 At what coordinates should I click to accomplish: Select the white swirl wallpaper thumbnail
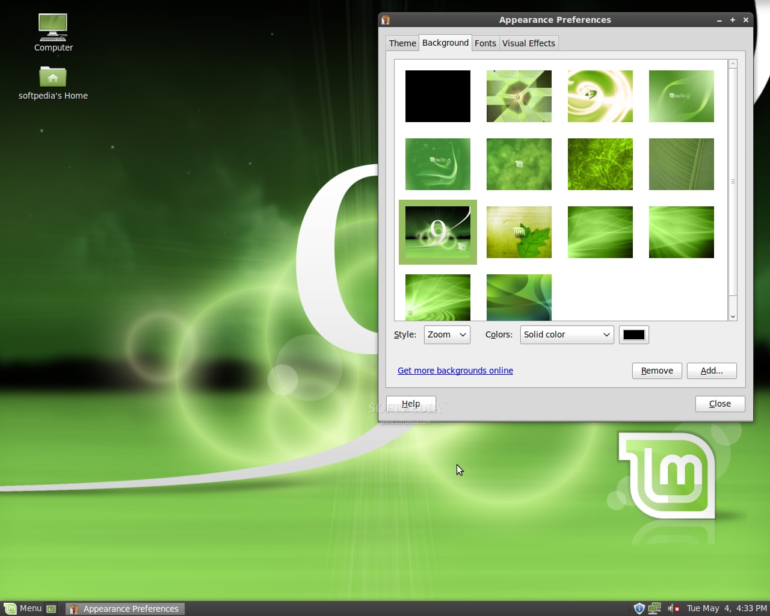600,96
